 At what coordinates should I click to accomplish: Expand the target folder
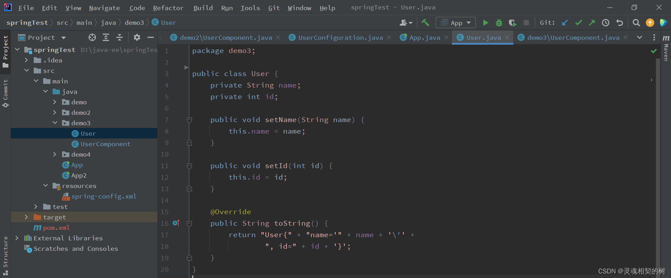pos(27,217)
